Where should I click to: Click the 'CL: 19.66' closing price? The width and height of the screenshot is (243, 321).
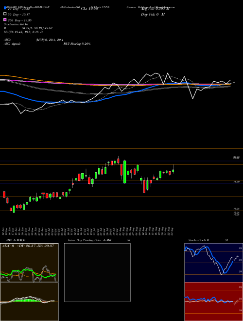89,9
